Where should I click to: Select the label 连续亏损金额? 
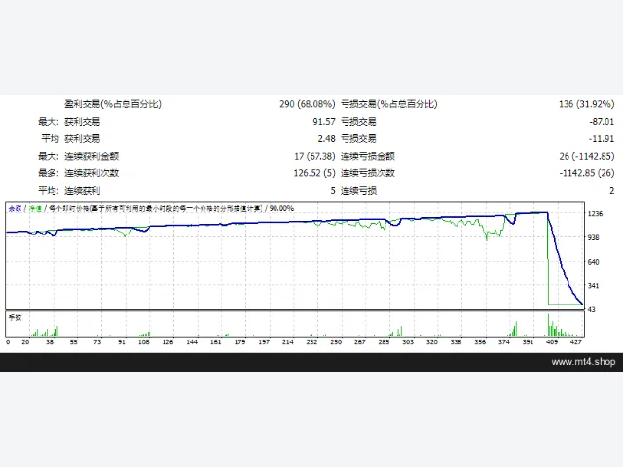[x=368, y=156]
